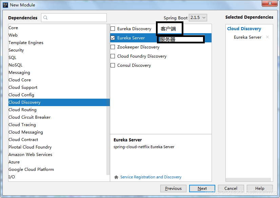Select the Azure category
Image resolution: width=280 pixels, height=198 pixels.
[x=57, y=162]
